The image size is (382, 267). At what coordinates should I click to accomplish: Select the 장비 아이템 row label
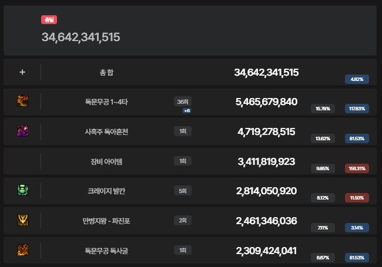coord(106,161)
